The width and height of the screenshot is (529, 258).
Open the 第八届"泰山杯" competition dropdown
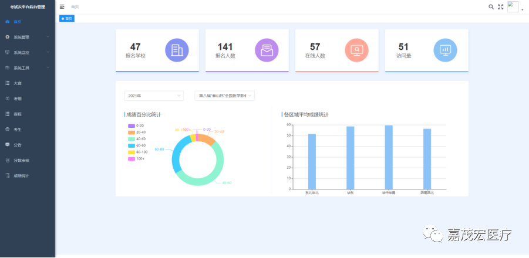[x=225, y=96]
